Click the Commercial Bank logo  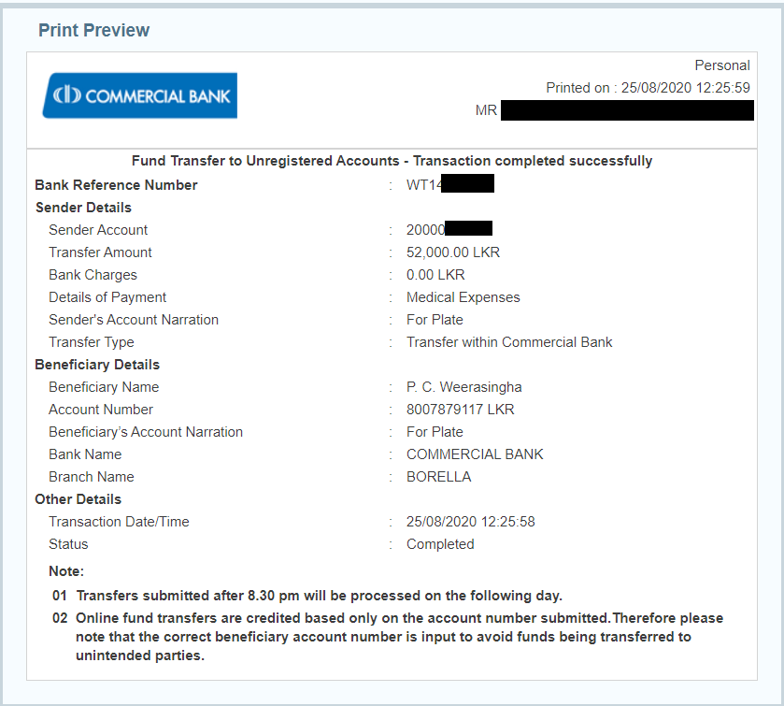[x=140, y=95]
